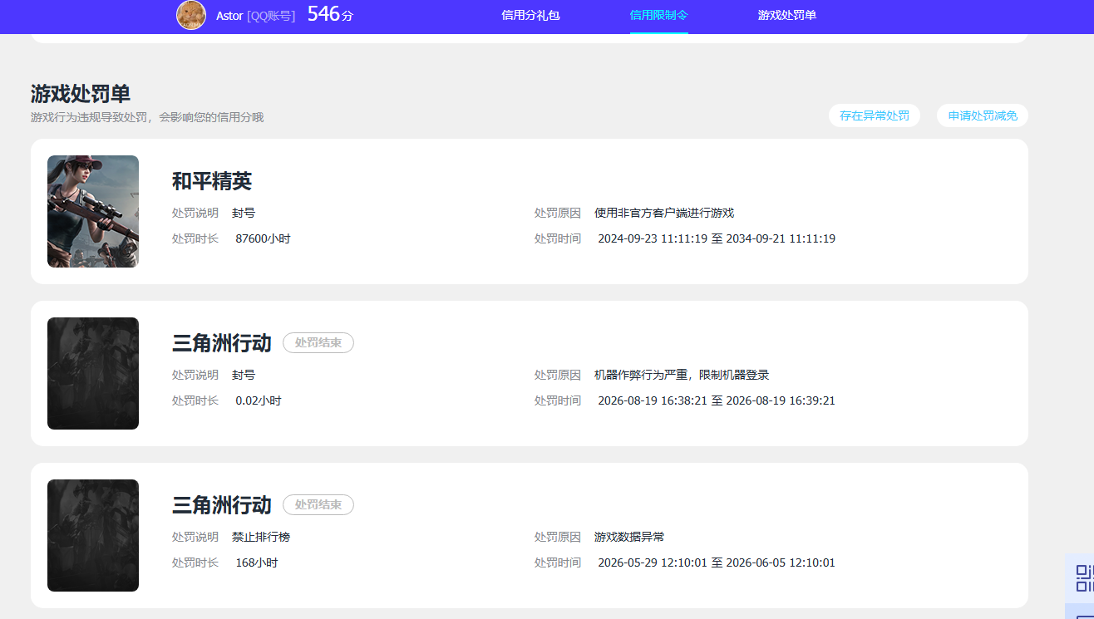This screenshot has width=1094, height=619.
Task: Click the 游戏处罚单 section heading
Action: click(81, 93)
